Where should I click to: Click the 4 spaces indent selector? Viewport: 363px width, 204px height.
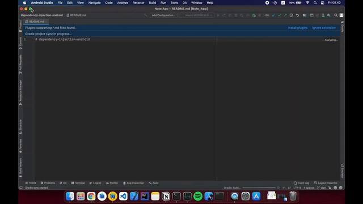(309, 188)
